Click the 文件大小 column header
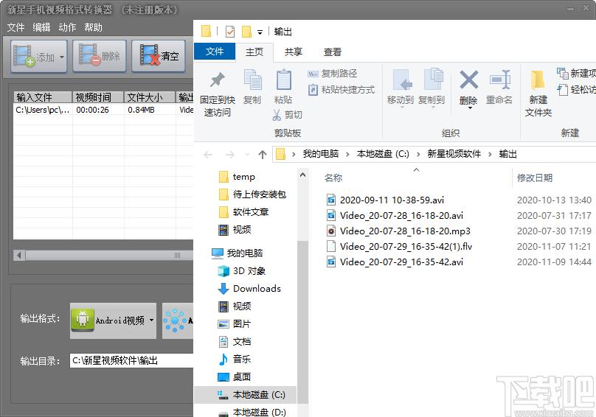596x417 pixels. tap(150, 97)
